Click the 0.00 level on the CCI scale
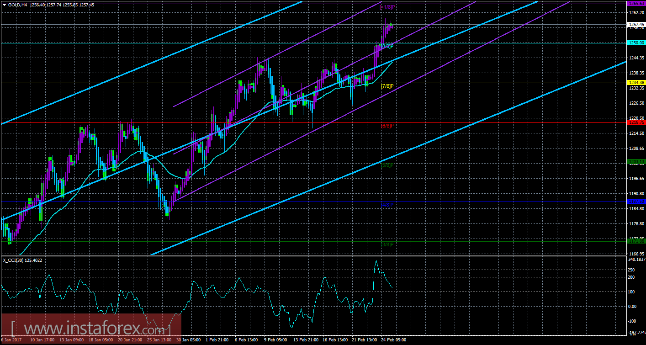This screenshot has width=646, height=345. [x=633, y=306]
